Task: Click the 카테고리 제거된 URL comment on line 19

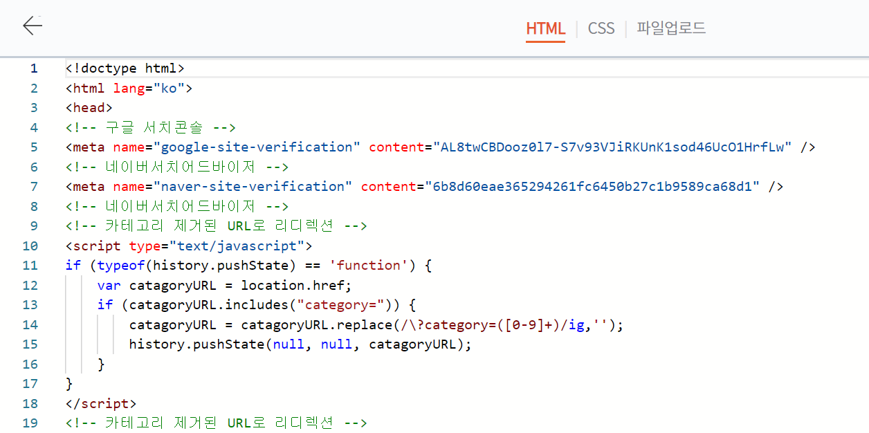Action: 217,423
